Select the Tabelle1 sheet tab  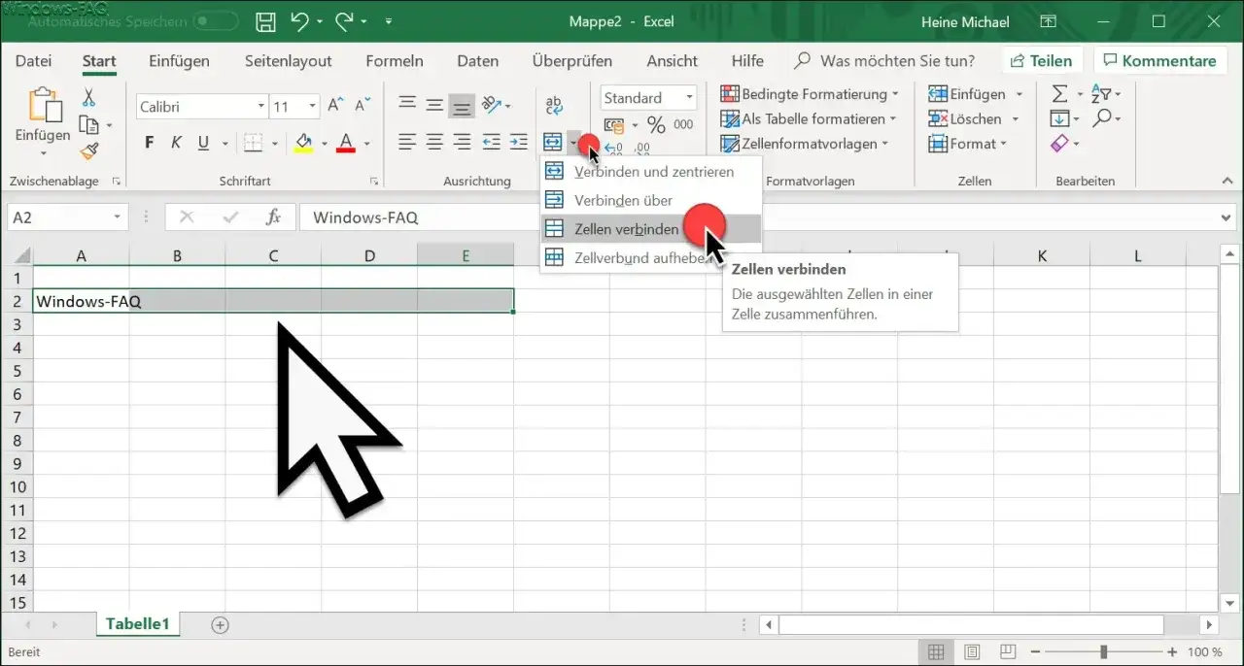(138, 624)
